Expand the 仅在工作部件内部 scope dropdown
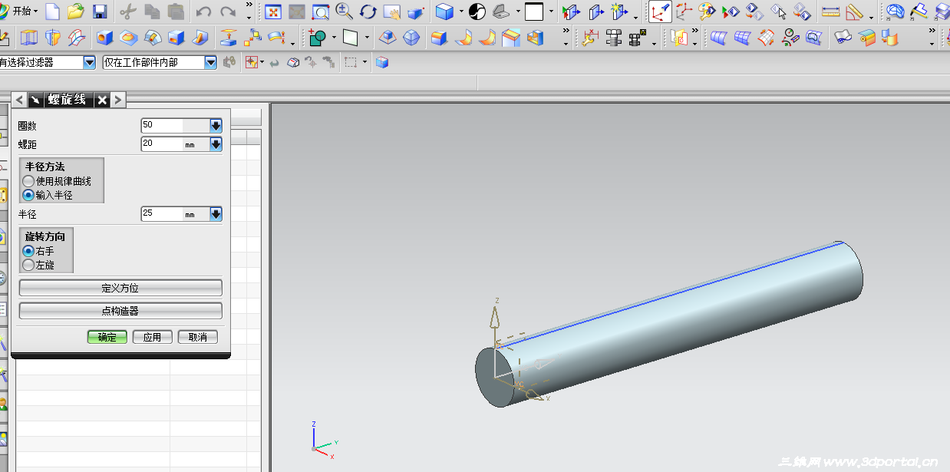This screenshot has height=472, width=950. click(211, 63)
